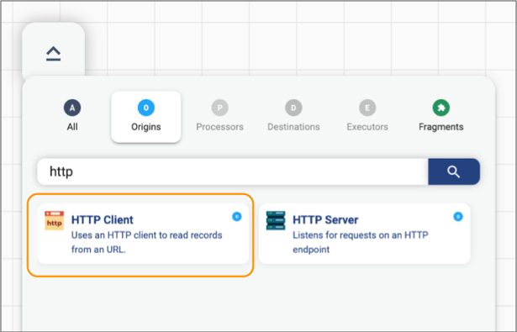
Task: Switch to the All stages tab
Action: pyautogui.click(x=72, y=116)
